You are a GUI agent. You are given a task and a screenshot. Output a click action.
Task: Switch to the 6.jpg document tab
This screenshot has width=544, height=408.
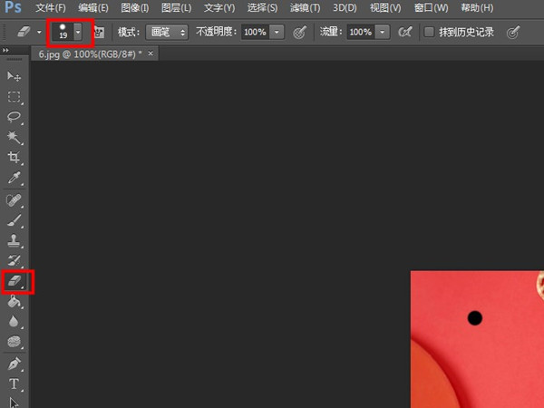click(x=90, y=54)
